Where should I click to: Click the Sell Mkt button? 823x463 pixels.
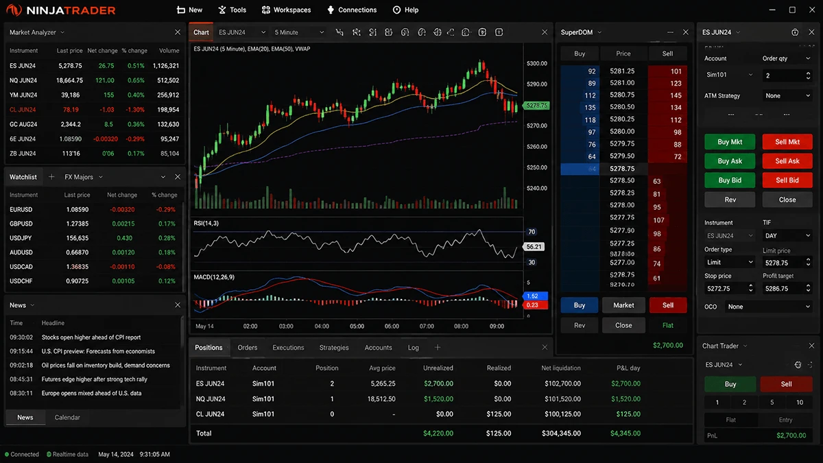coord(787,142)
